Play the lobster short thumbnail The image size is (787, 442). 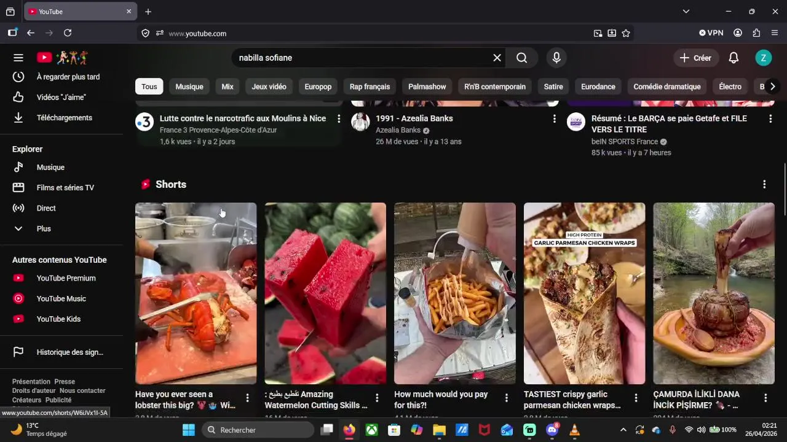click(x=196, y=293)
